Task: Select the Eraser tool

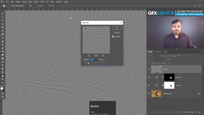Action: tap(3, 48)
